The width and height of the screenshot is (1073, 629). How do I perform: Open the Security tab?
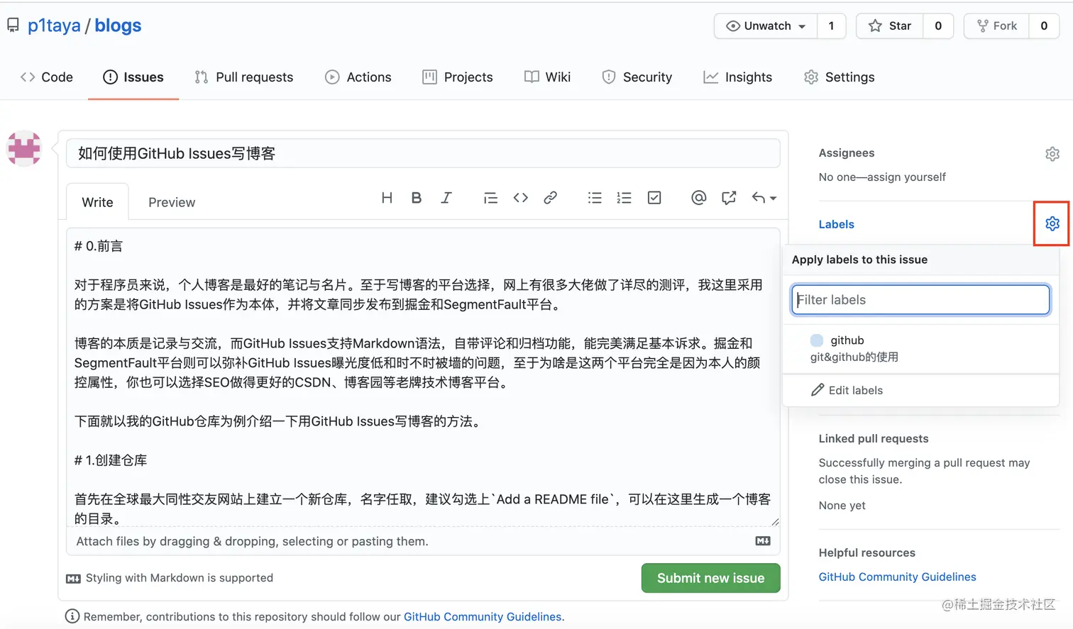637,77
